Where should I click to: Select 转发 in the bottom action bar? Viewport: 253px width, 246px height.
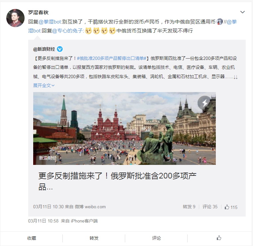click(x=94, y=238)
